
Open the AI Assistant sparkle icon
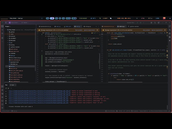(170, 41)
